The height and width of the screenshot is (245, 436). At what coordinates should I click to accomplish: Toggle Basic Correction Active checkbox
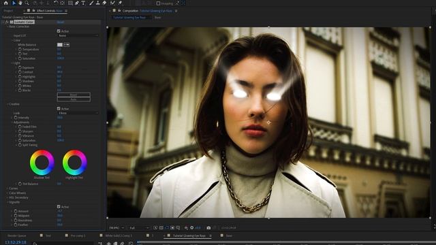(59, 31)
